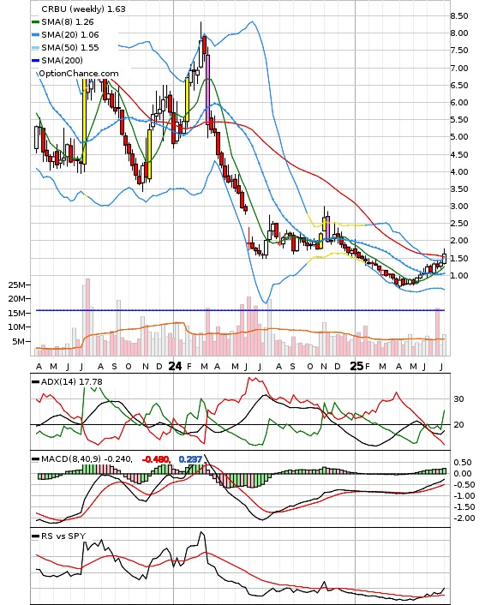This screenshot has width=485, height=605.
Task: Click the bold 25 year marker on time axis
Action: (356, 366)
